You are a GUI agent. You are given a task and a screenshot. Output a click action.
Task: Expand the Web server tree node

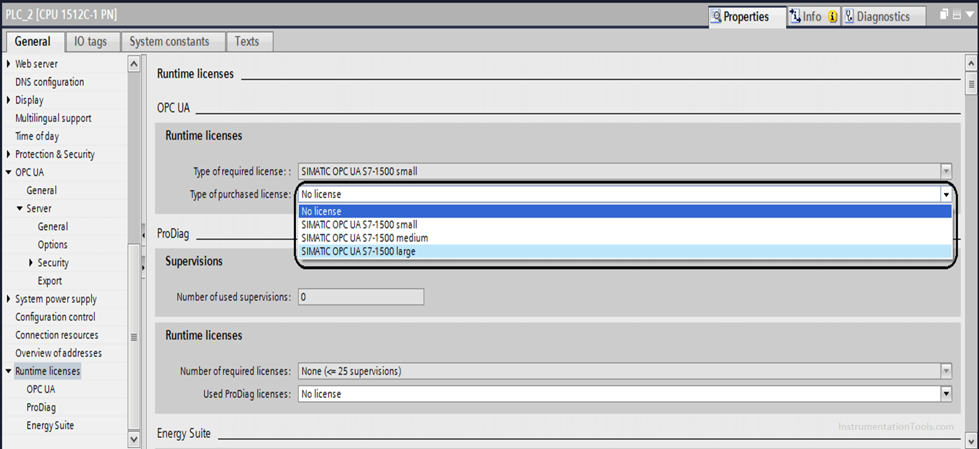pyautogui.click(x=8, y=63)
